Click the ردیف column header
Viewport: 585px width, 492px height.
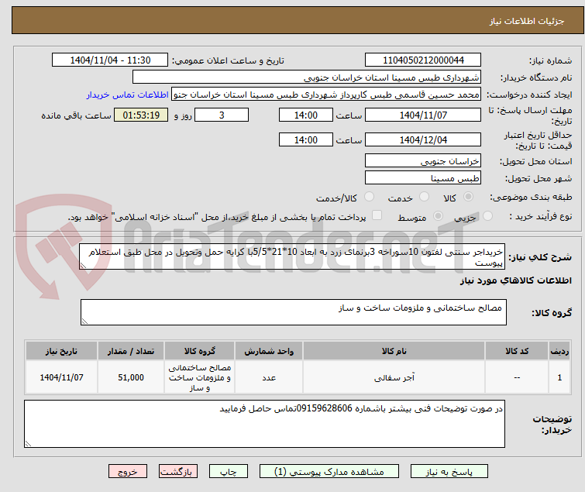tap(559, 351)
